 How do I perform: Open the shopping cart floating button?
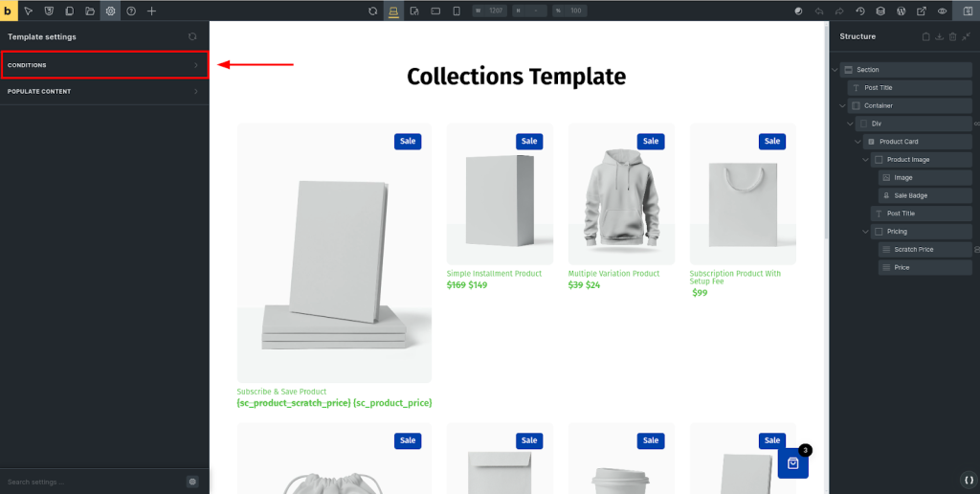click(x=792, y=463)
